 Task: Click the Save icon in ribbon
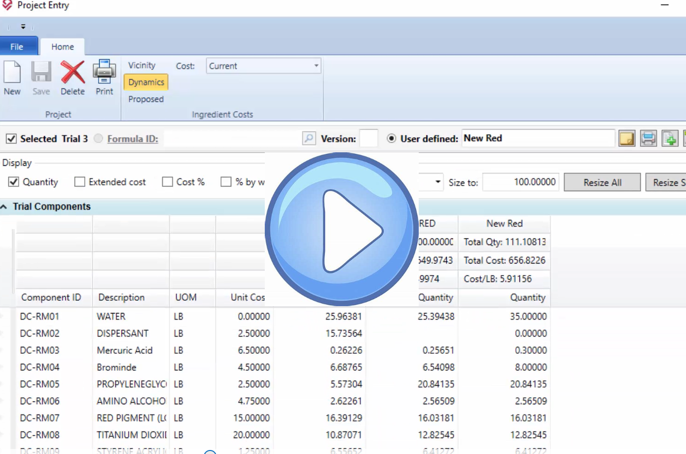(41, 73)
